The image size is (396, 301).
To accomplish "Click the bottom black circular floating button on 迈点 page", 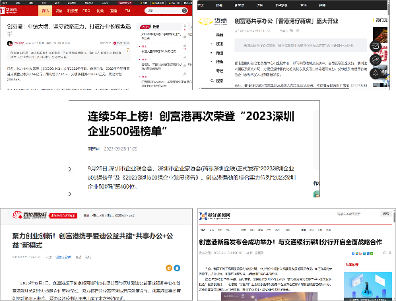I will (x=376, y=73).
